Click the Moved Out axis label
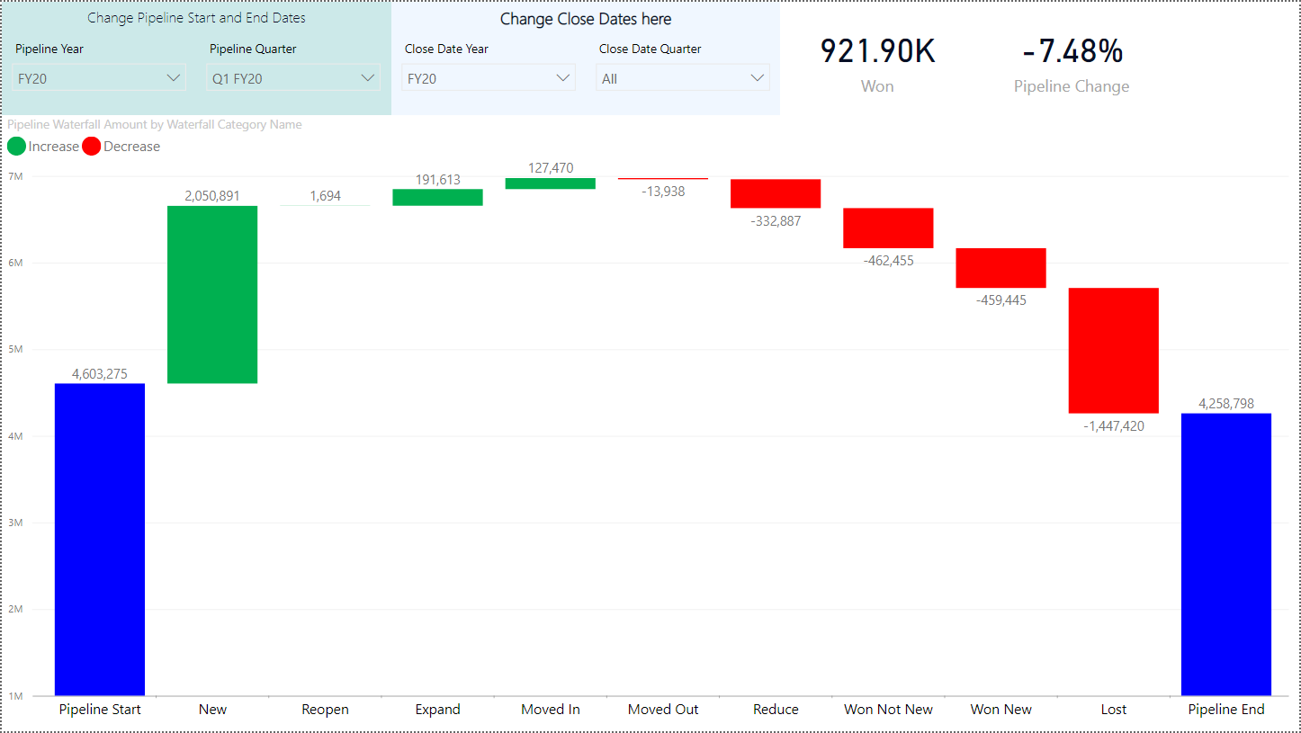The width and height of the screenshot is (1301, 733). [x=663, y=710]
